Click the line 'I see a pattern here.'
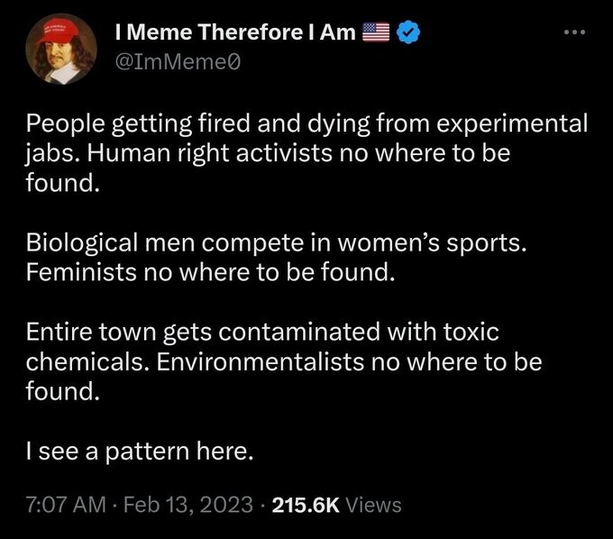 point(140,451)
